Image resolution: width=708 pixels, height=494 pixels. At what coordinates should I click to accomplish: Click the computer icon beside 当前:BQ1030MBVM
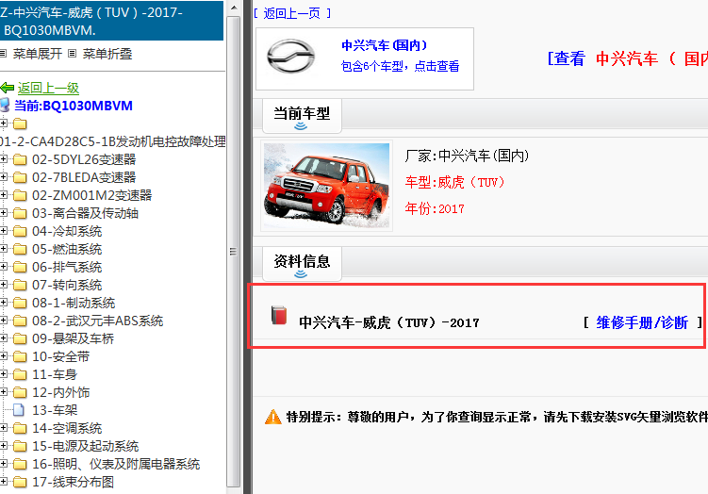(5, 106)
